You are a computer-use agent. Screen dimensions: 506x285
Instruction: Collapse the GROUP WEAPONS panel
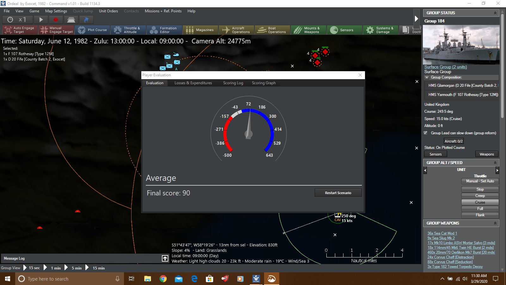coord(495,223)
